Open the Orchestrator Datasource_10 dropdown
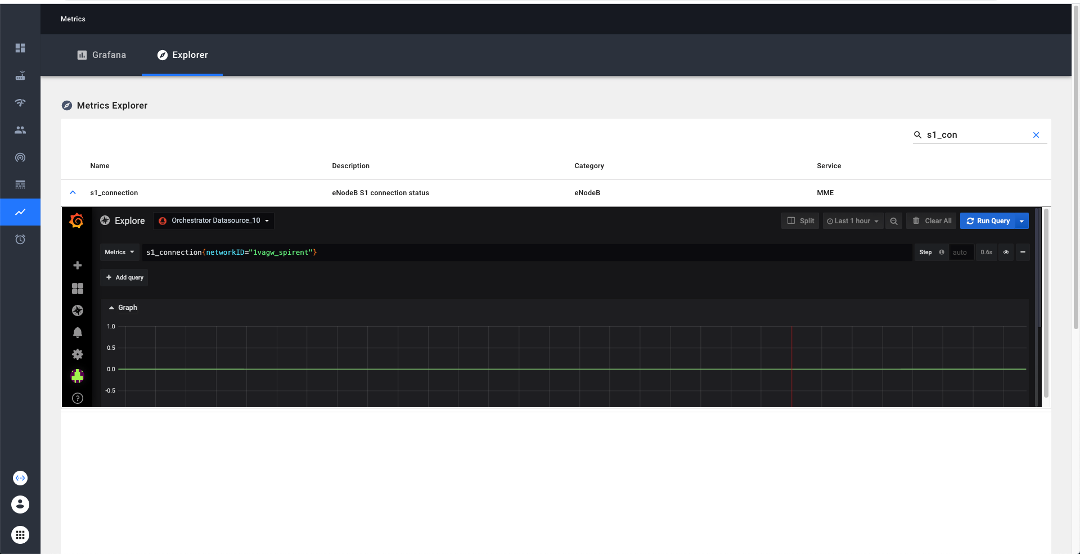The width and height of the screenshot is (1080, 554). 214,221
